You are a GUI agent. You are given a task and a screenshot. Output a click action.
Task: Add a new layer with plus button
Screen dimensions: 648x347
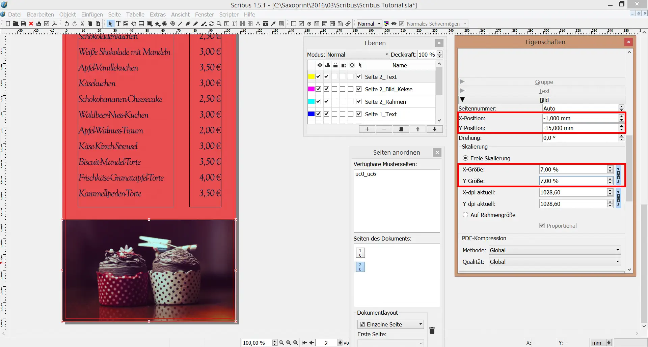click(367, 129)
